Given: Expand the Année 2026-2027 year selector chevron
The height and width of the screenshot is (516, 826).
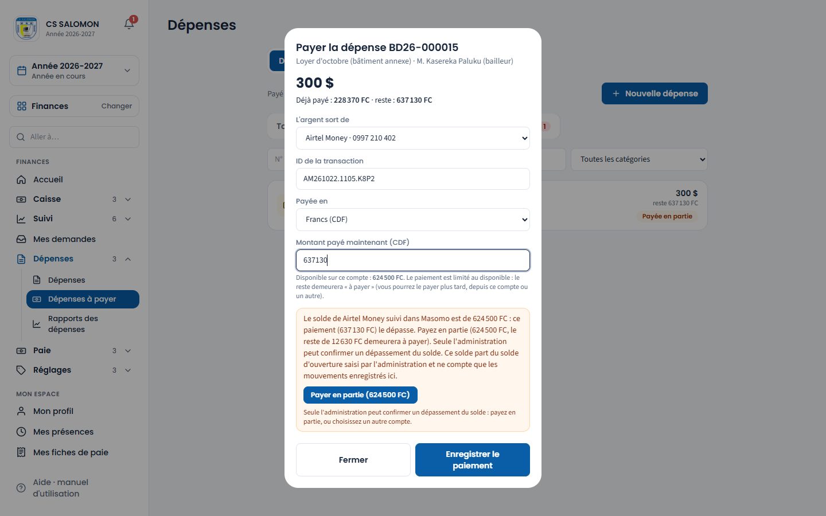Looking at the screenshot, I should pyautogui.click(x=127, y=71).
